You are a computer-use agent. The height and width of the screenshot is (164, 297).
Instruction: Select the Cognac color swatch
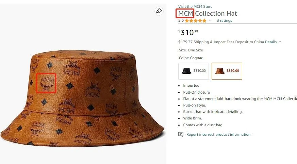click(227, 71)
